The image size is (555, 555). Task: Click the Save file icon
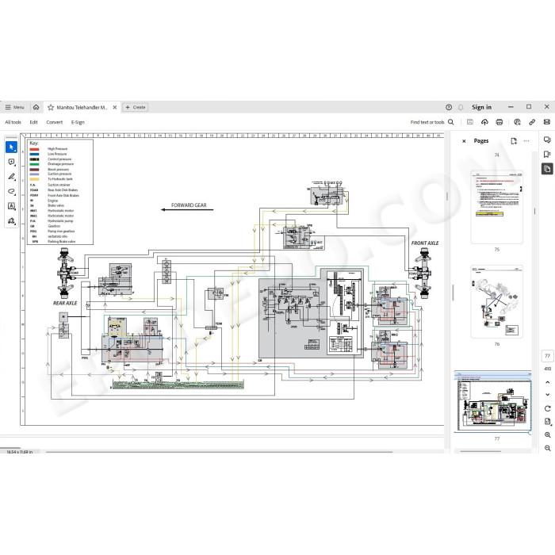tap(469, 122)
